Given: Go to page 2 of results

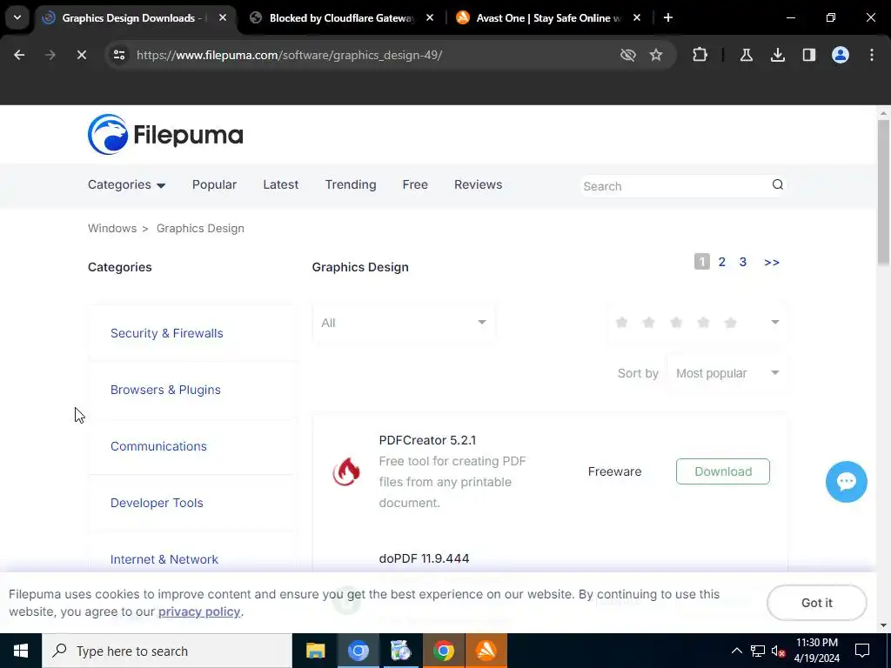Looking at the screenshot, I should pos(721,262).
